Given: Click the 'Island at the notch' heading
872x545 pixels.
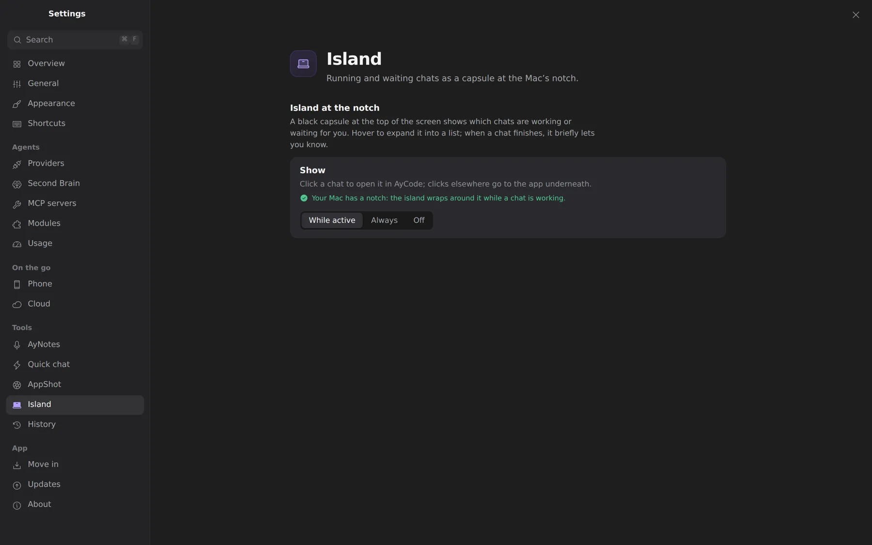Looking at the screenshot, I should 335,108.
